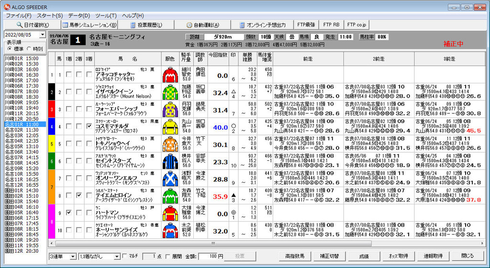The height and width of the screenshot is (268, 490).
Task: Click the オッズ取得 button
Action: pos(398,256)
